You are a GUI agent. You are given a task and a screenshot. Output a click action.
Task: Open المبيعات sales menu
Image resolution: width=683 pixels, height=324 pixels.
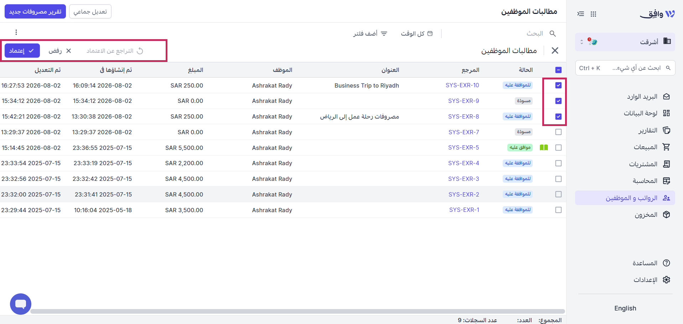[x=652, y=147]
